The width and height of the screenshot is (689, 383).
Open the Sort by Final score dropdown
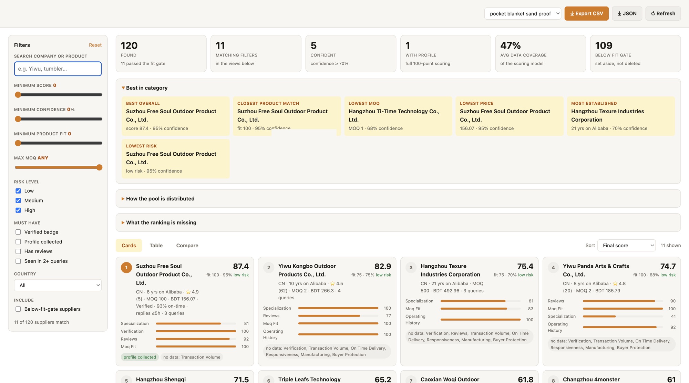(x=626, y=246)
